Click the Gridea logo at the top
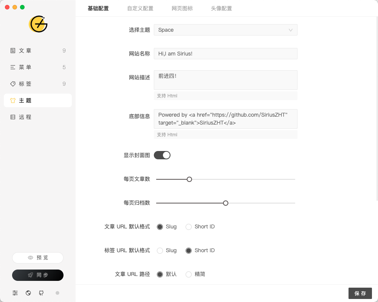The image size is (378, 302). (x=38, y=24)
